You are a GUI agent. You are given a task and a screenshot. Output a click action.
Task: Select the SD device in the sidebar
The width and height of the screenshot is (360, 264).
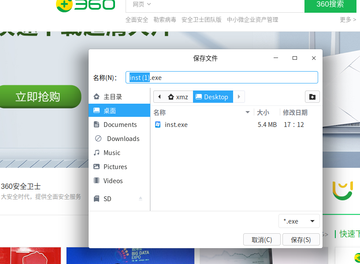tap(119, 199)
